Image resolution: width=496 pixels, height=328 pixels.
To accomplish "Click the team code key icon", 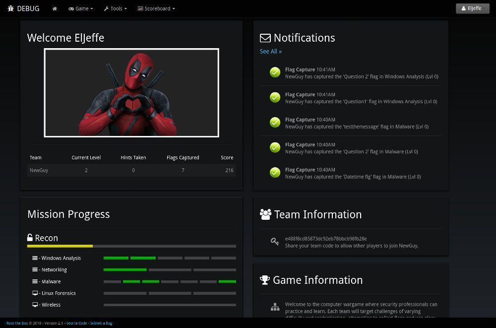I will click(275, 242).
